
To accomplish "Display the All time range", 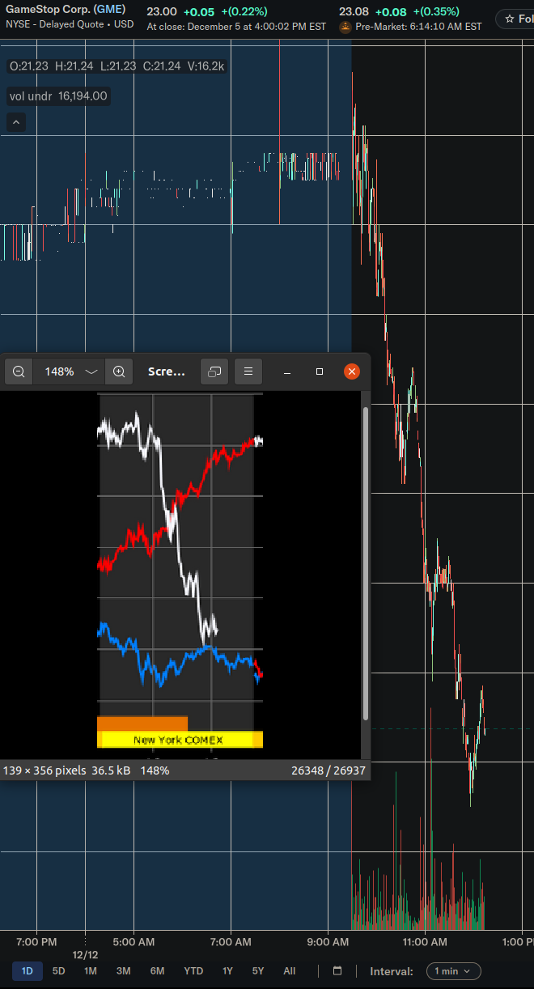I will (289, 971).
